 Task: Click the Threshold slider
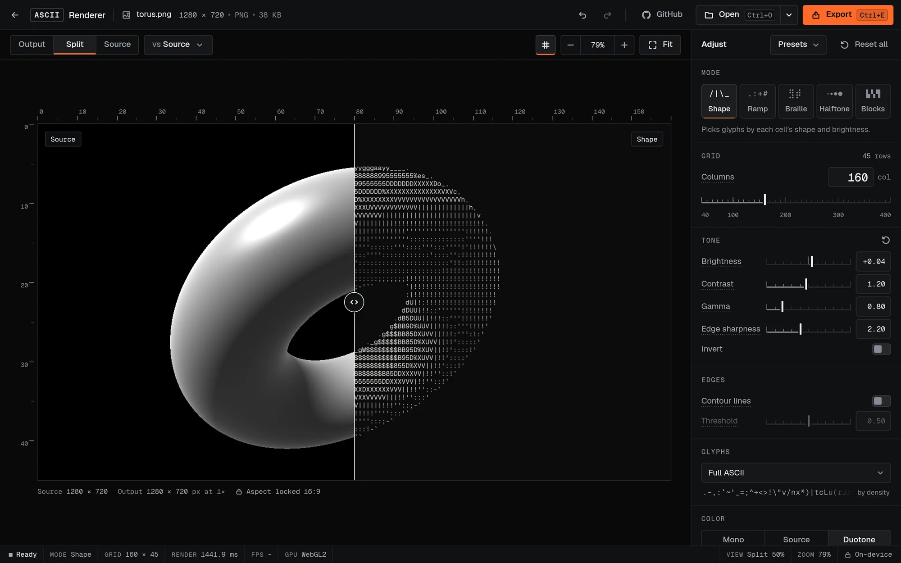(808, 421)
